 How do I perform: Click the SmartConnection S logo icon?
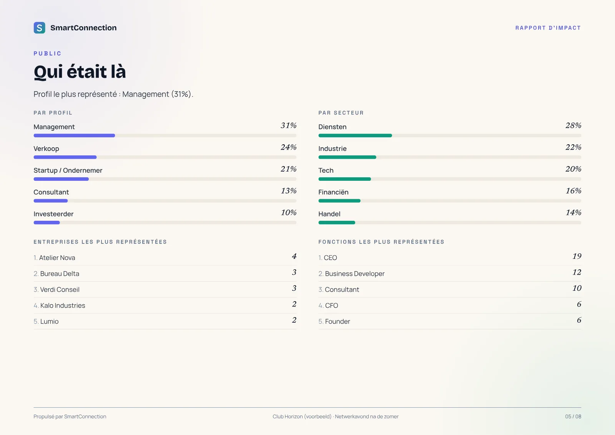click(x=39, y=28)
